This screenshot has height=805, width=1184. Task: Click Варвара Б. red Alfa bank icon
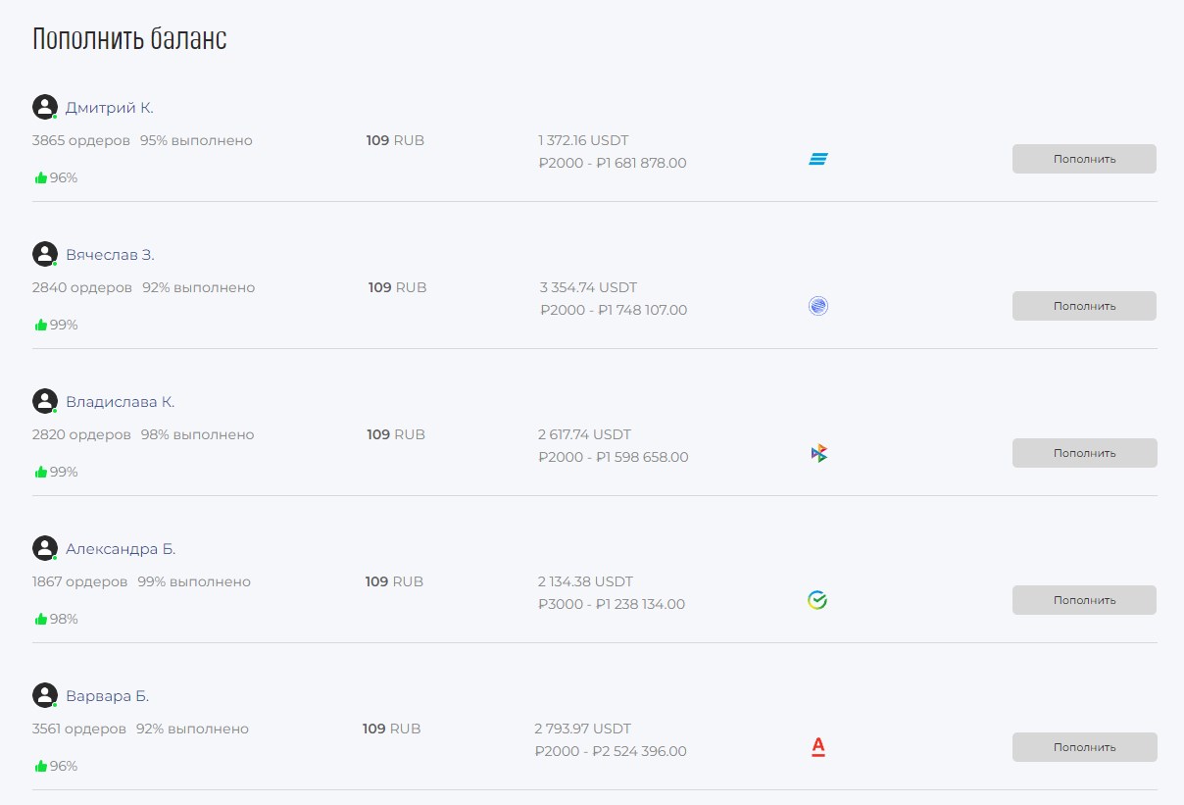[x=818, y=747]
